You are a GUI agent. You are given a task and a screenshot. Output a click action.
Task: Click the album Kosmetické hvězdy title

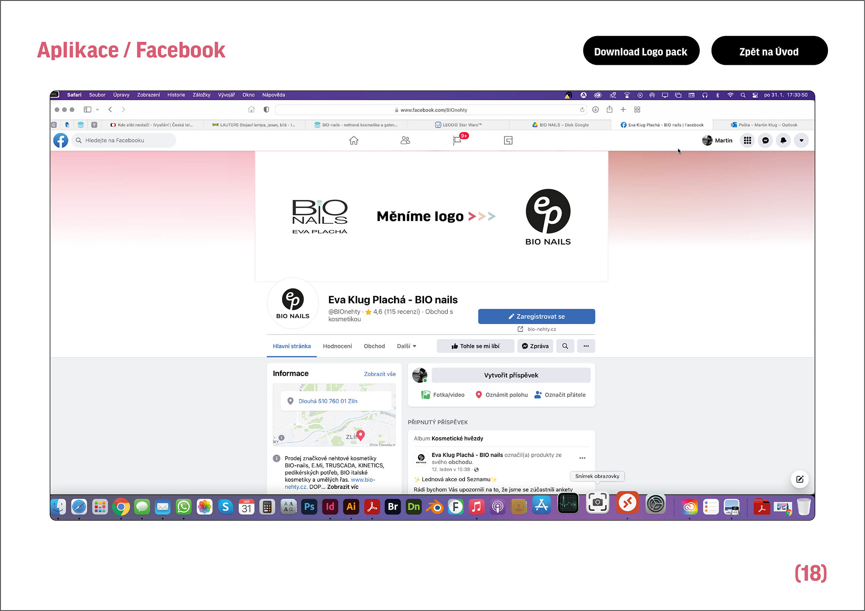click(457, 439)
